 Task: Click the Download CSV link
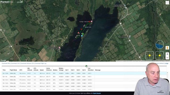[15, 63]
